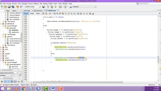Click the globe browser icon in toolbar

(x=44, y=7)
